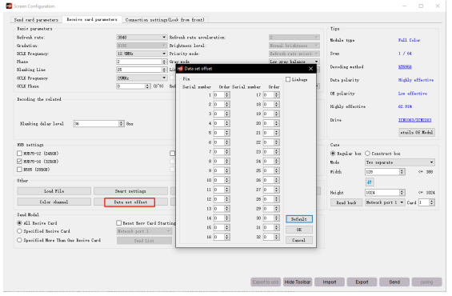Click the Import button
Image resolution: width=452 pixels, height=296 pixels.
[330, 282]
